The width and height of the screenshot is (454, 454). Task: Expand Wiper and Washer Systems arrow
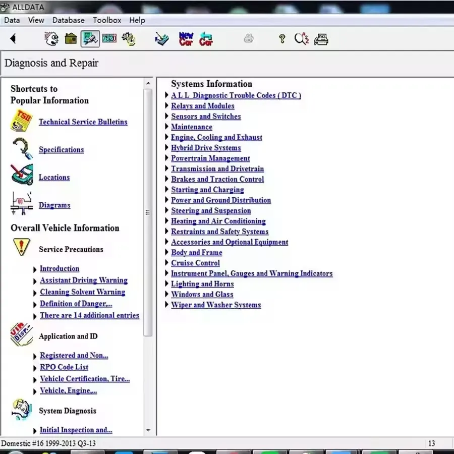(167, 305)
